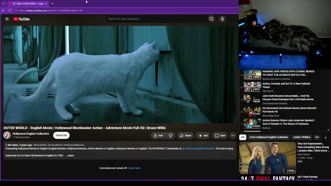Go back with the browser back arrow
The height and width of the screenshot is (186, 331).
[3, 11]
